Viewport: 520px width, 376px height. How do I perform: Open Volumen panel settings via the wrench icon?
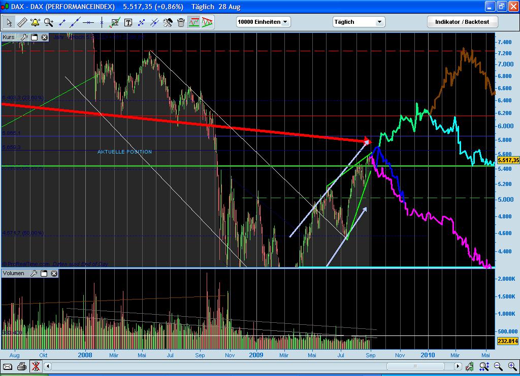point(34,273)
